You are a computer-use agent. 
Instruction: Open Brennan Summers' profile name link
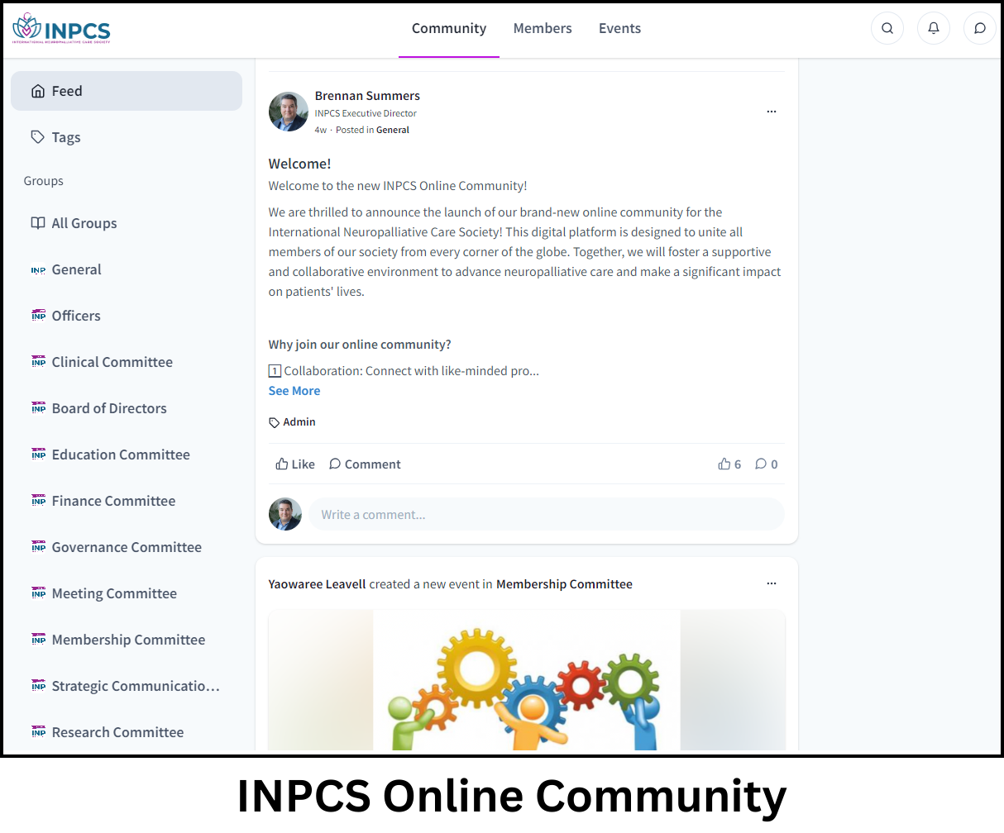click(x=367, y=96)
